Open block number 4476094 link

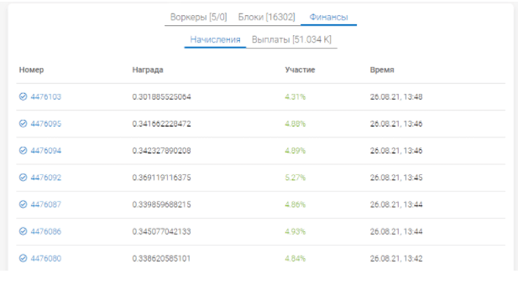[x=46, y=151]
